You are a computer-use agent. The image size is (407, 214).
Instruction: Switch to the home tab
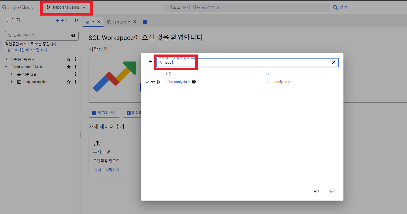(88, 22)
